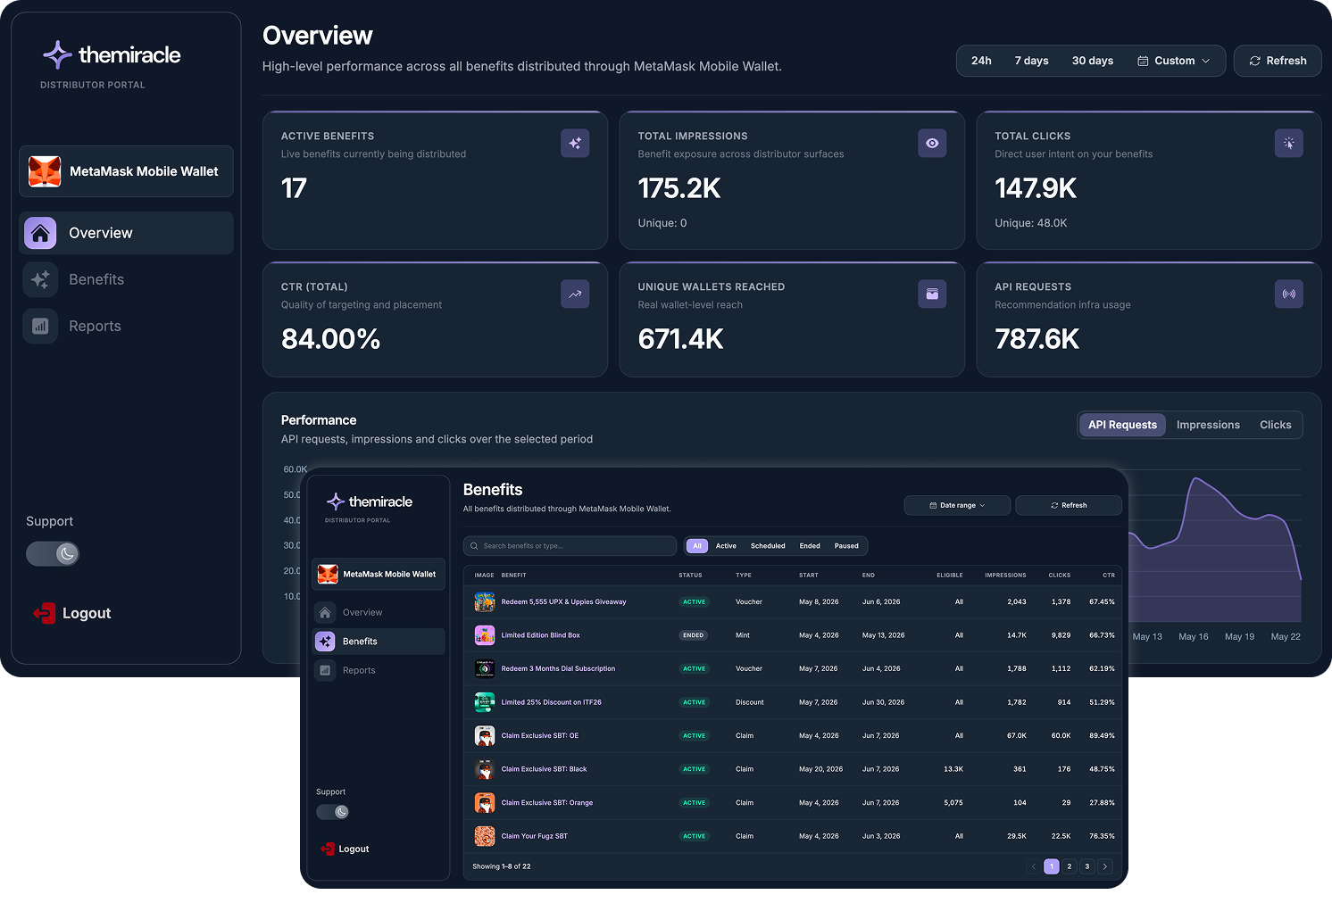
Task: Open Claim Exclusive SBT: Orange benefit link
Action: pos(547,803)
